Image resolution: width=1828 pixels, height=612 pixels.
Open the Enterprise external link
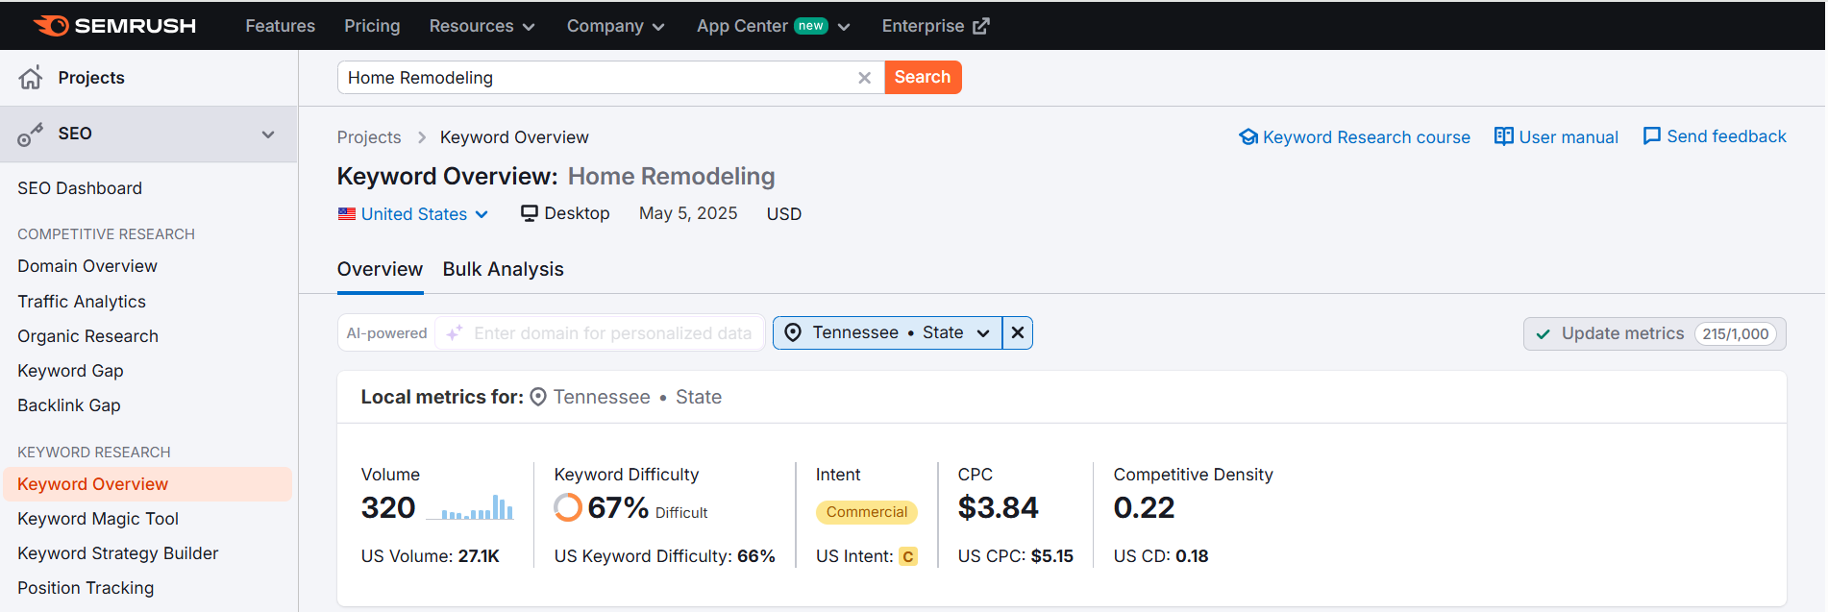point(934,26)
